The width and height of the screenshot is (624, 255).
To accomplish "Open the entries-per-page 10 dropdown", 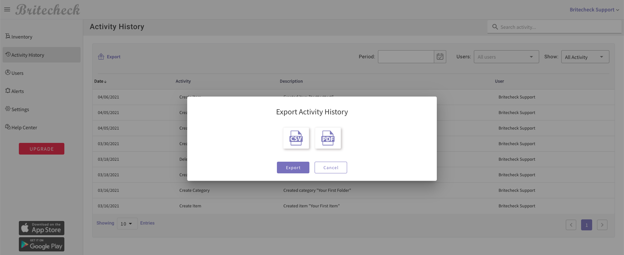I will [x=127, y=224].
